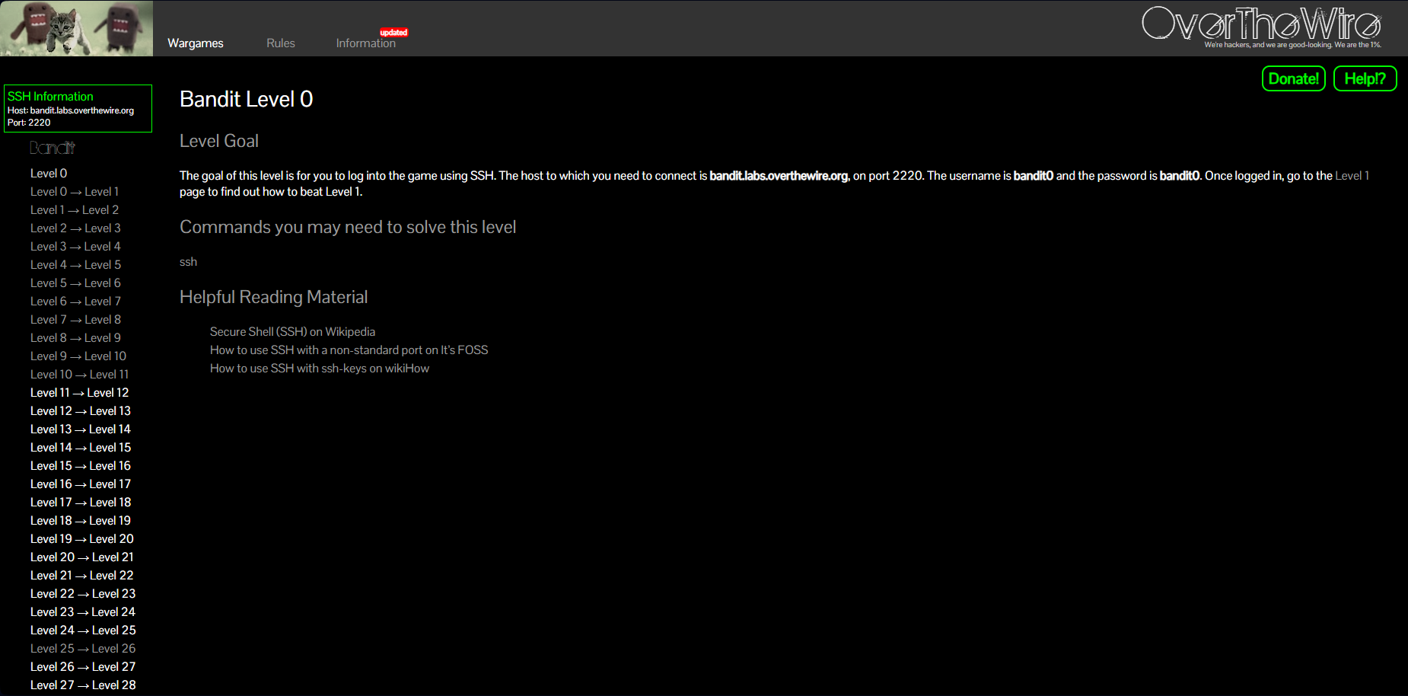Go to Level 6 → Level 7

click(75, 302)
